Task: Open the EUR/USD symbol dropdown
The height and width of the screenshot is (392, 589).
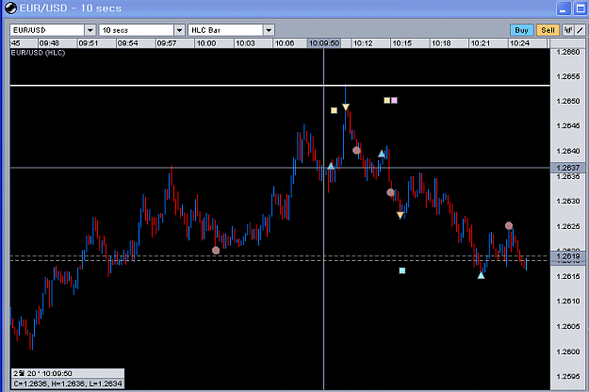Action: pos(90,30)
